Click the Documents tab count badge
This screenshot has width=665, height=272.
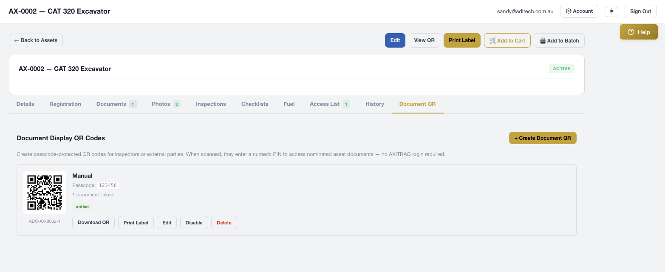(133, 104)
